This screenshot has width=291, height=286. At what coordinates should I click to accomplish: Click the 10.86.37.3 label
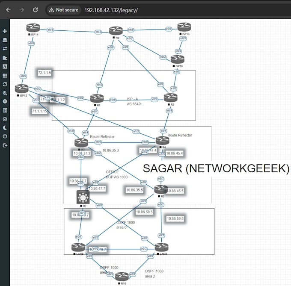tap(82, 153)
